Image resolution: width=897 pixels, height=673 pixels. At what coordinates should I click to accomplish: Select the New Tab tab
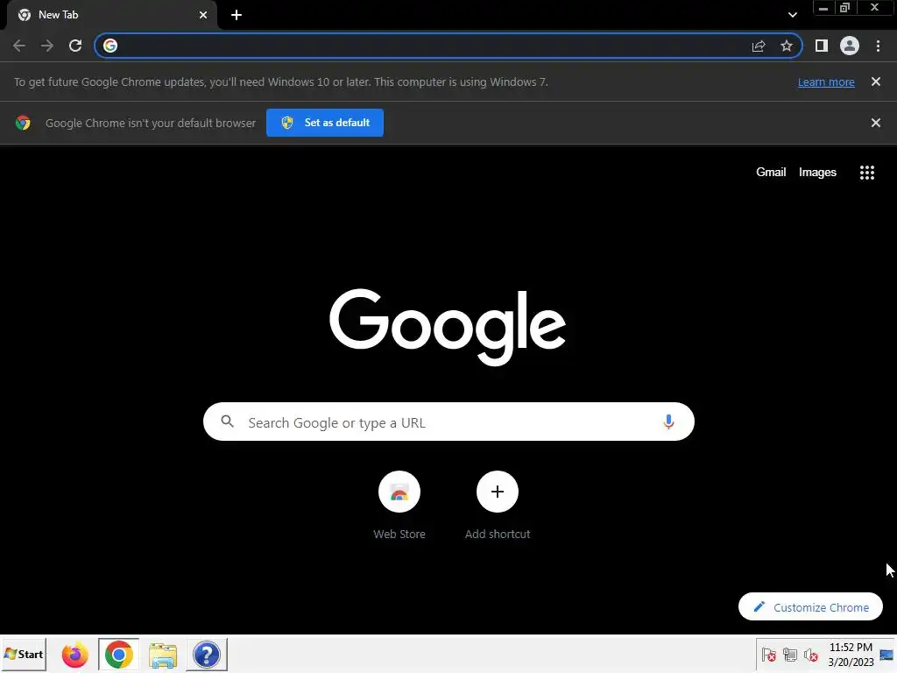point(111,15)
